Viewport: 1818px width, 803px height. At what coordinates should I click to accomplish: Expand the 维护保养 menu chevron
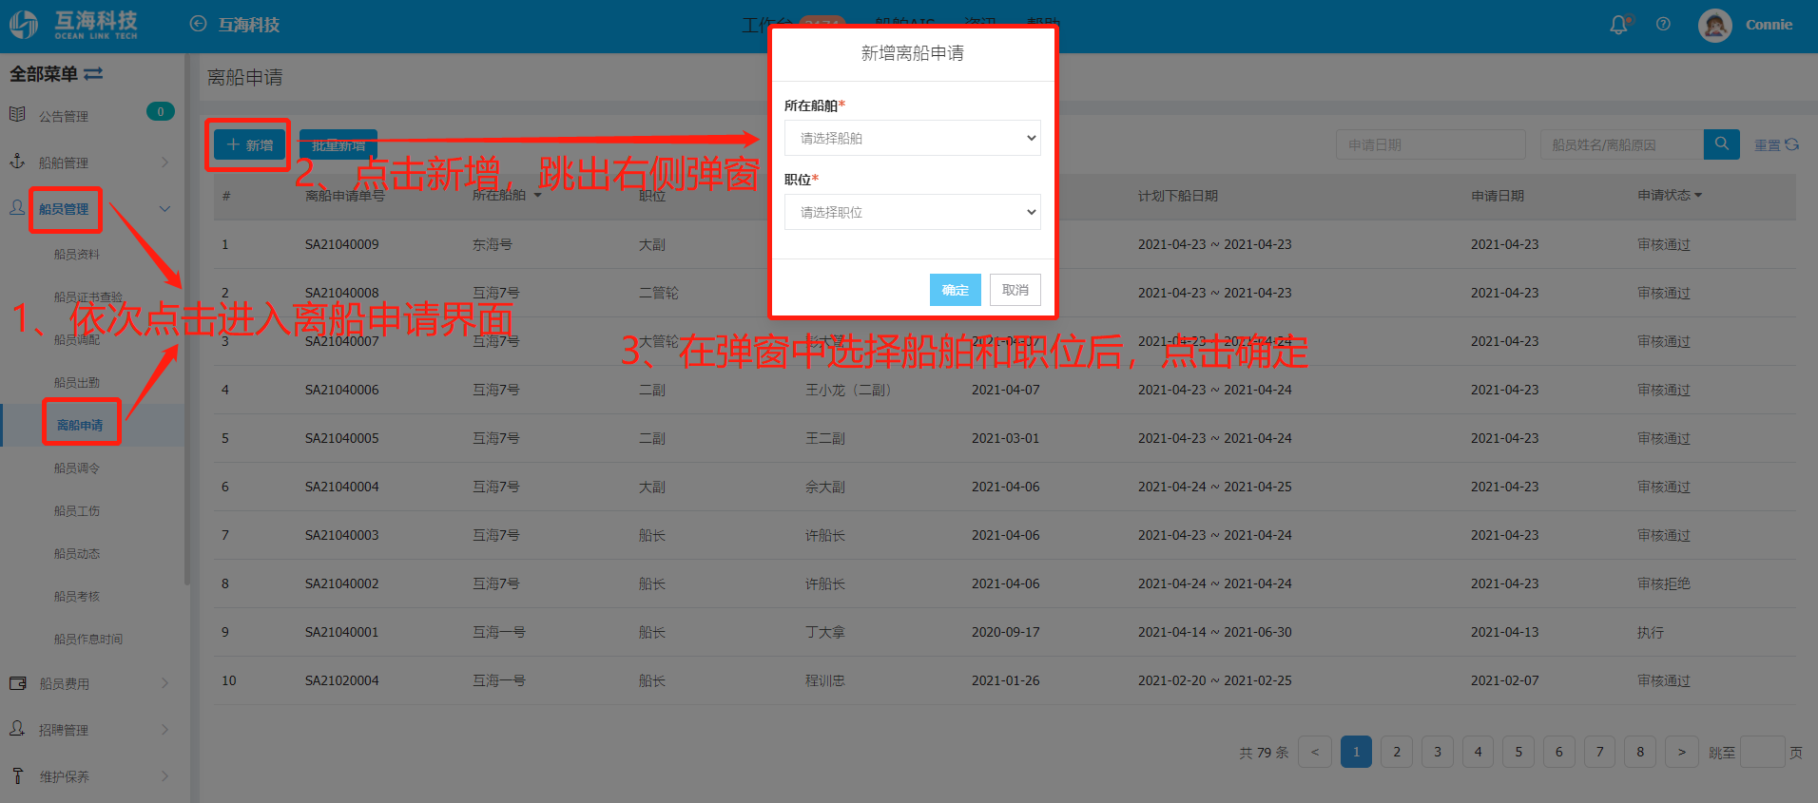tap(164, 776)
